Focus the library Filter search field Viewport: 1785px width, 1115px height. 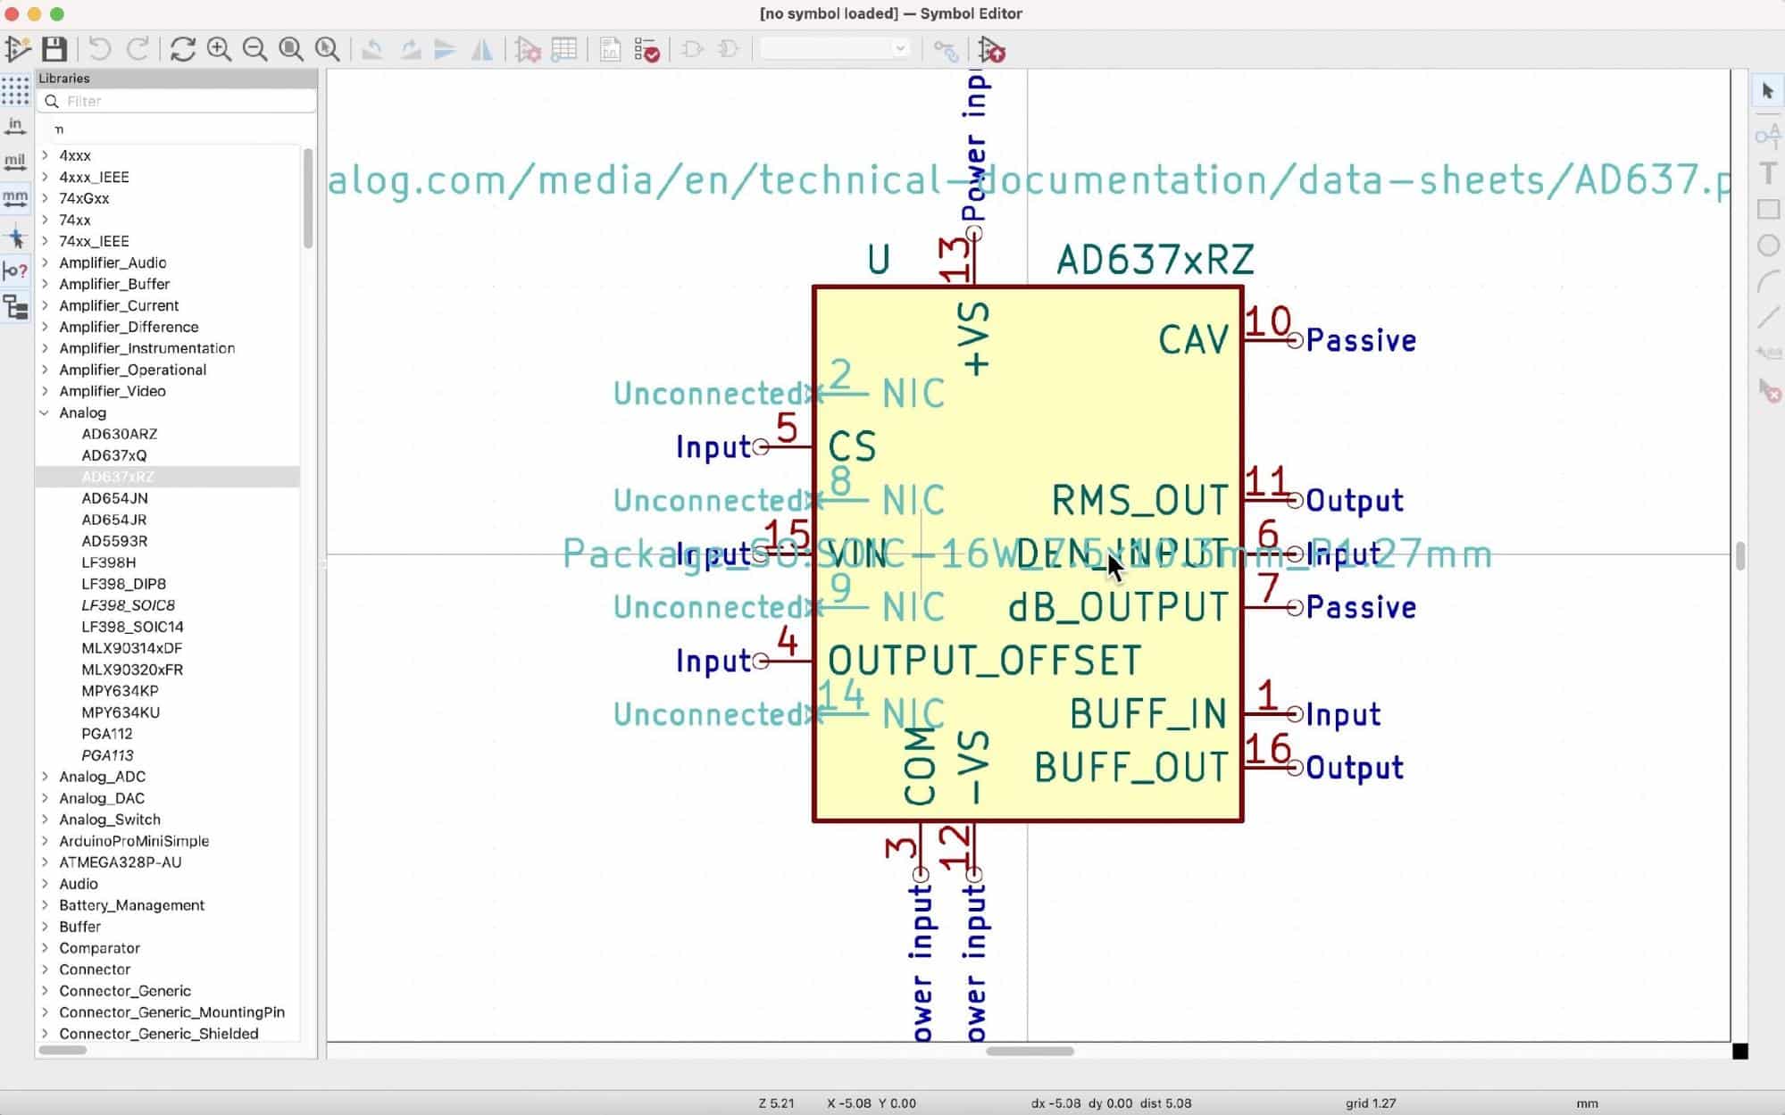tap(177, 101)
